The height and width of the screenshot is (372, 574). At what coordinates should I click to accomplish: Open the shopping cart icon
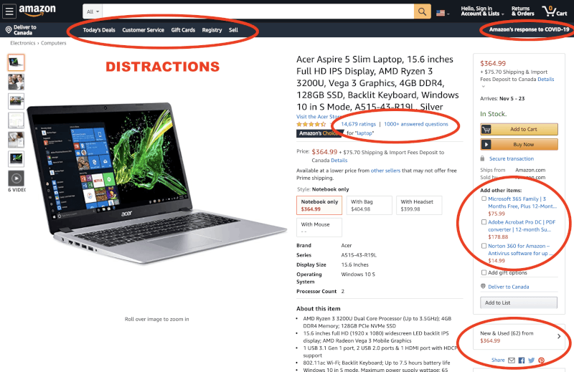coord(554,11)
